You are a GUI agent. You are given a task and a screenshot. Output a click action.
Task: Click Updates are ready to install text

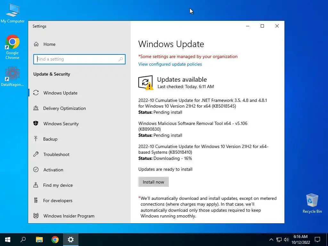pyautogui.click(x=165, y=169)
